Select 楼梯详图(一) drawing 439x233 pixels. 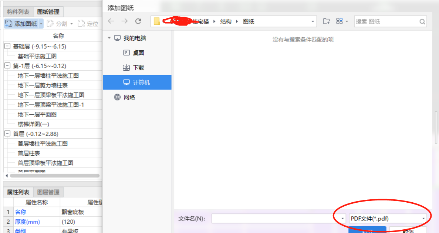(33, 124)
